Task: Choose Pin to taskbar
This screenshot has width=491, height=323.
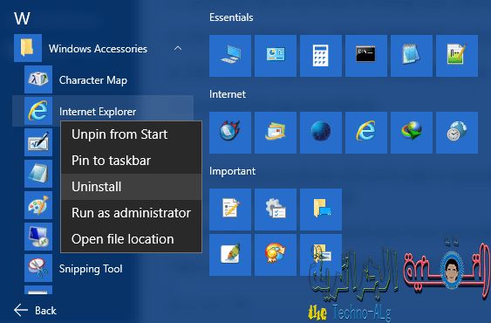Action: click(131, 161)
